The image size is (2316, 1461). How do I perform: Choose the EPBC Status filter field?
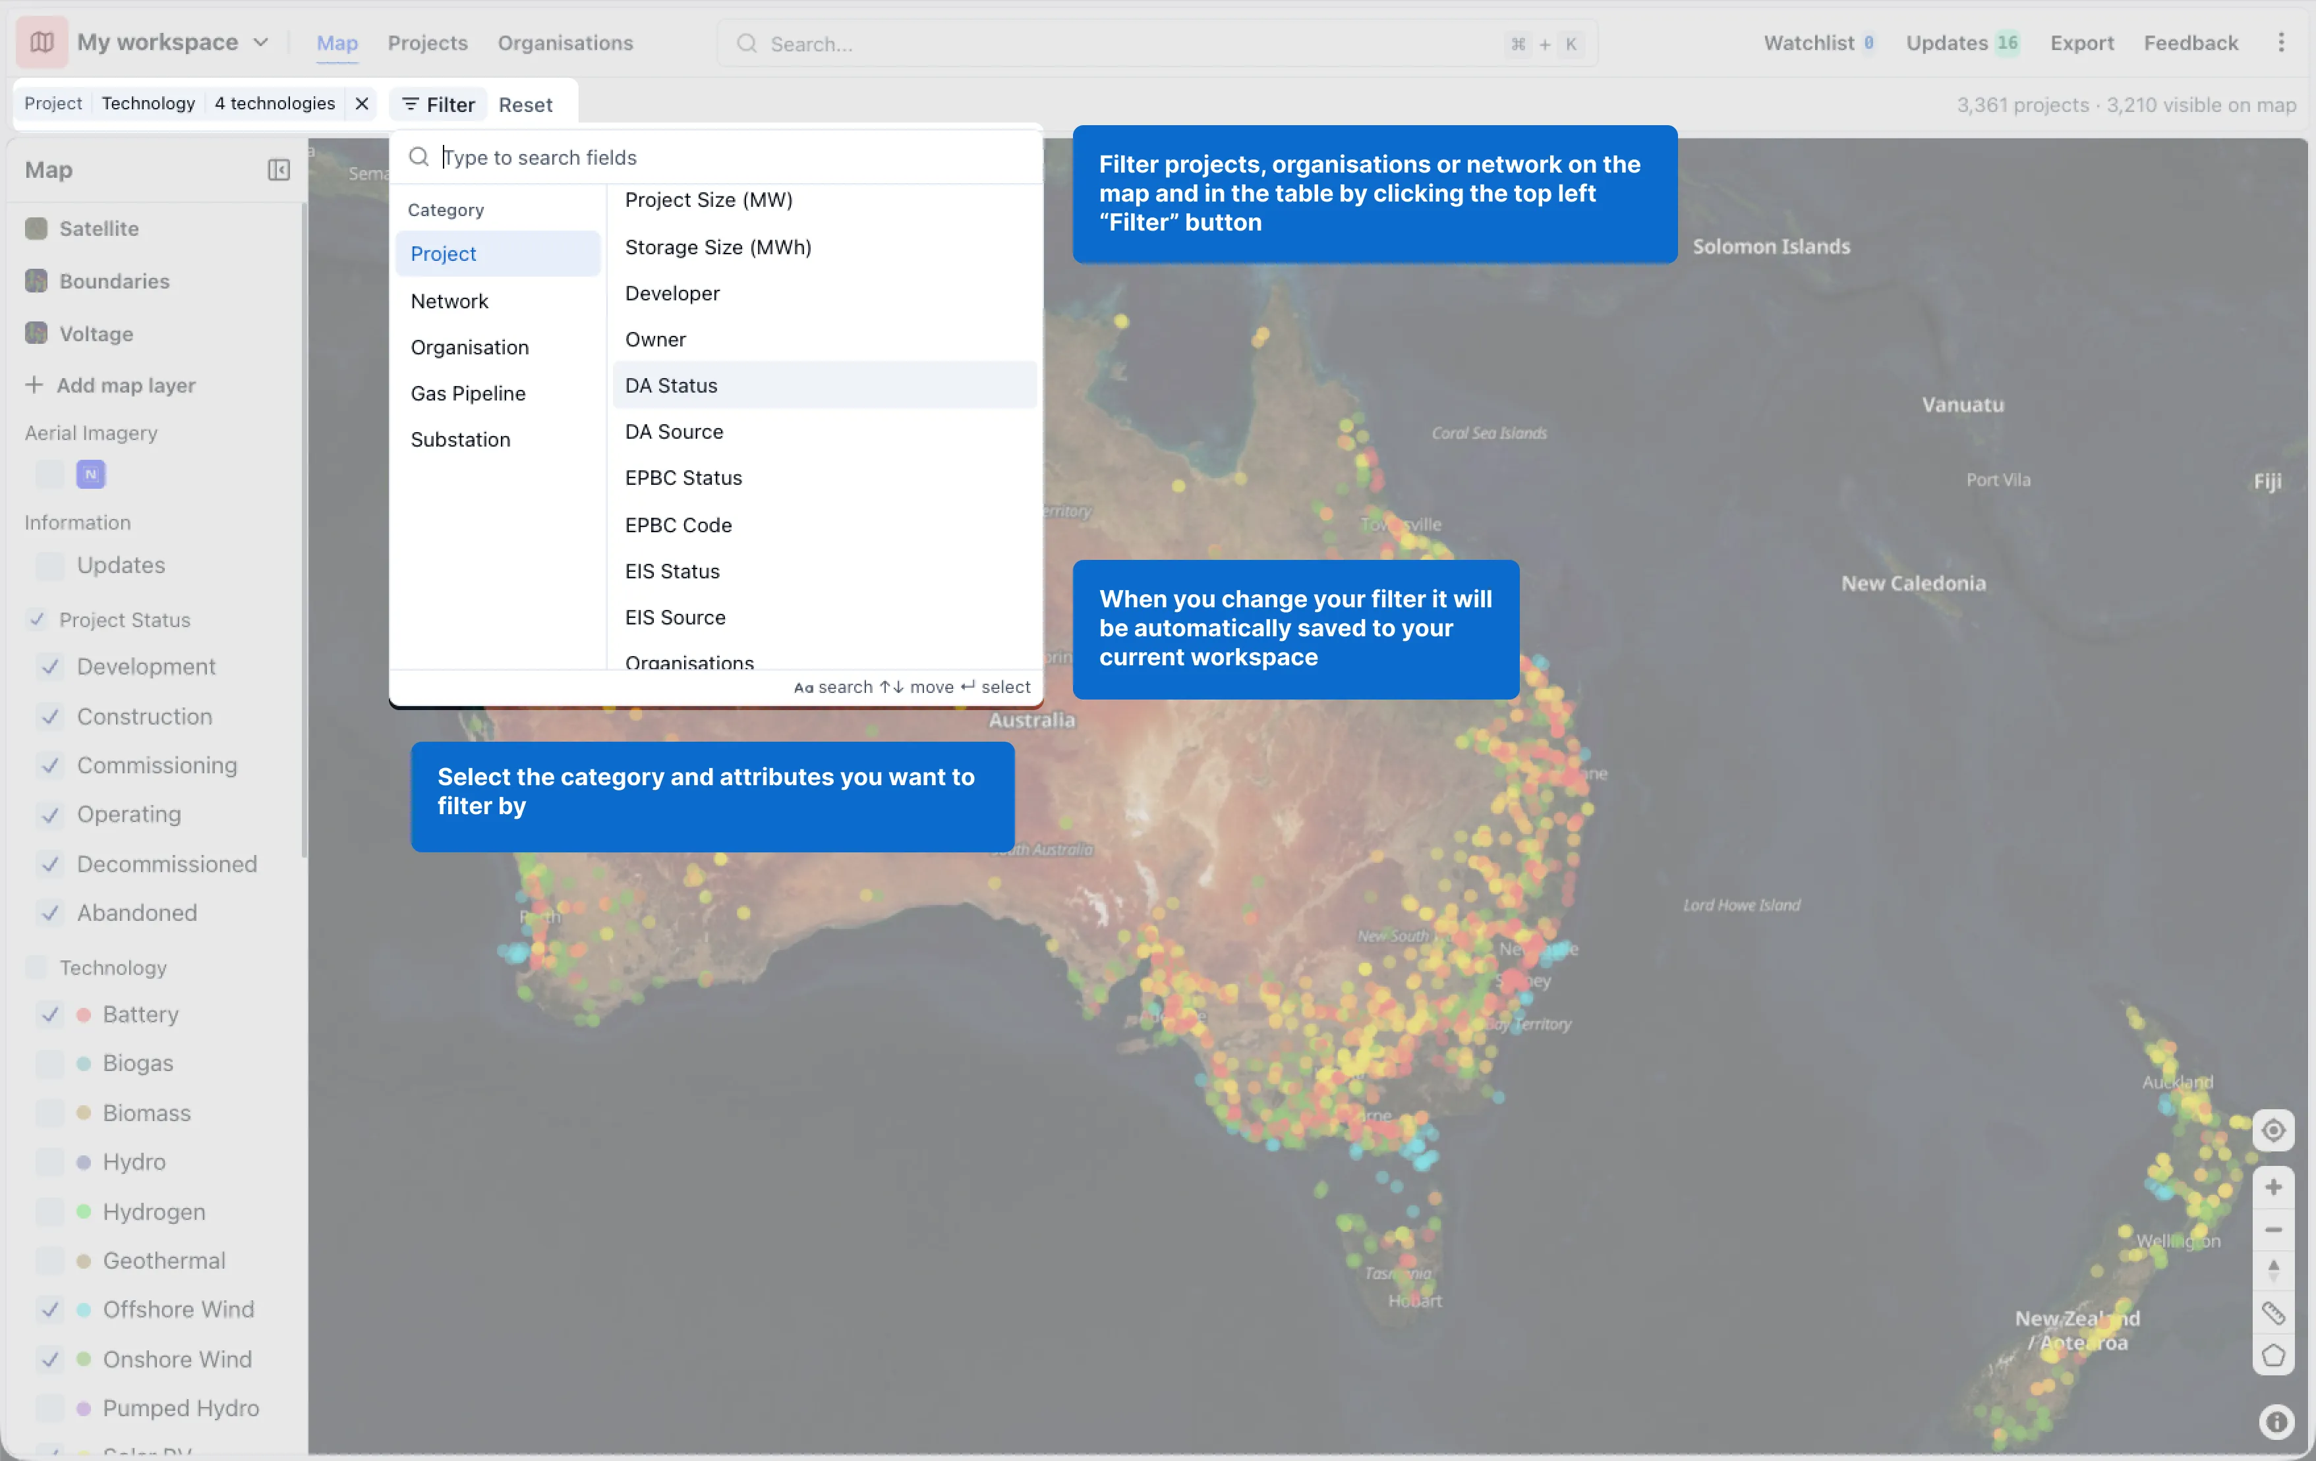825,478
